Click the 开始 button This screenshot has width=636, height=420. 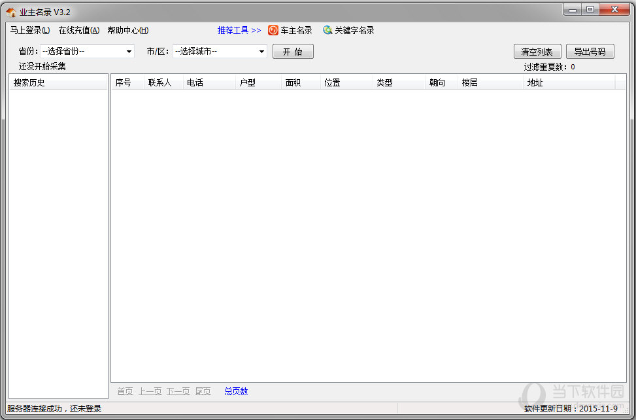(x=293, y=52)
